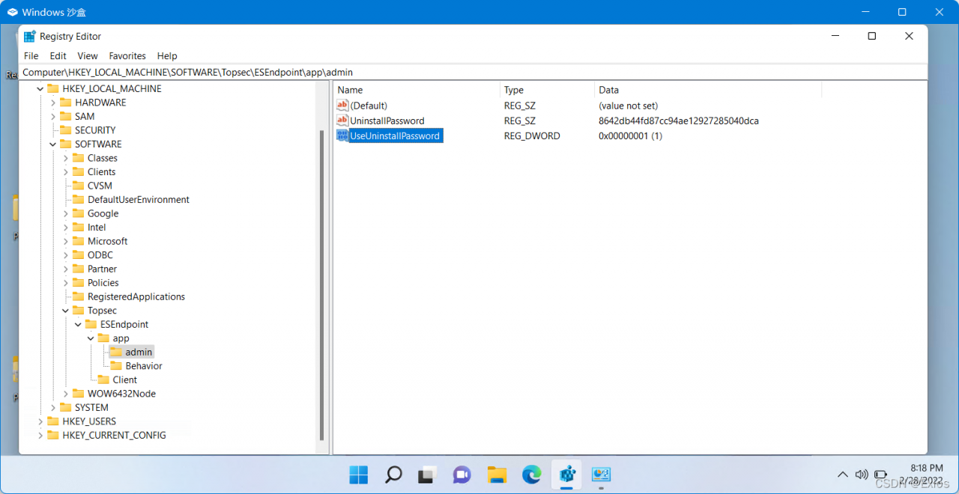
Task: Click the SECURITY key folder icon
Action: click(66, 130)
